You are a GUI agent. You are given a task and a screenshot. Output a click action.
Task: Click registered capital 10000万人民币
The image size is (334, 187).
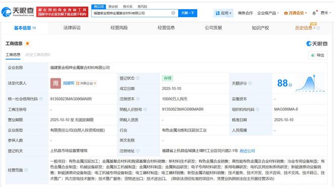click(x=175, y=99)
